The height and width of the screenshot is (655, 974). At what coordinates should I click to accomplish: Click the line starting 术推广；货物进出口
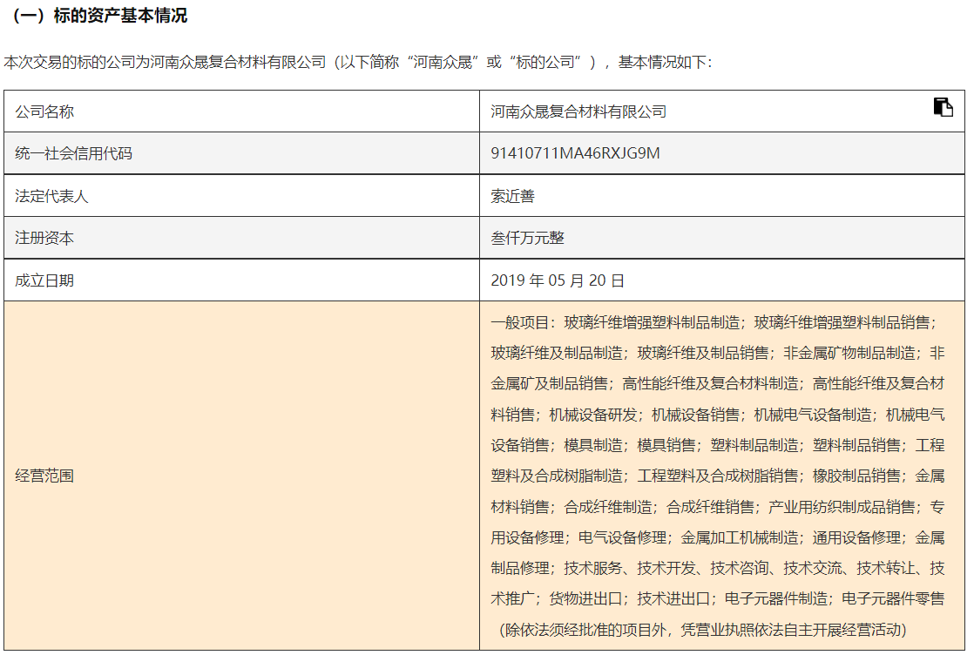coord(718,599)
